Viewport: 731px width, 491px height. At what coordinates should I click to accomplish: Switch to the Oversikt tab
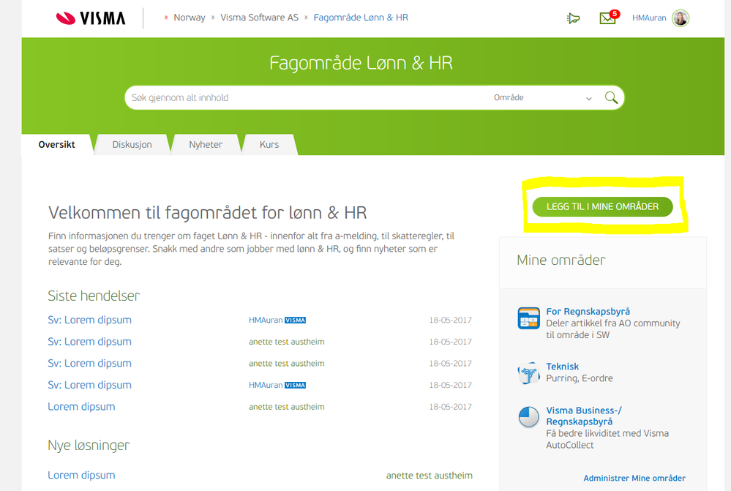pos(57,145)
